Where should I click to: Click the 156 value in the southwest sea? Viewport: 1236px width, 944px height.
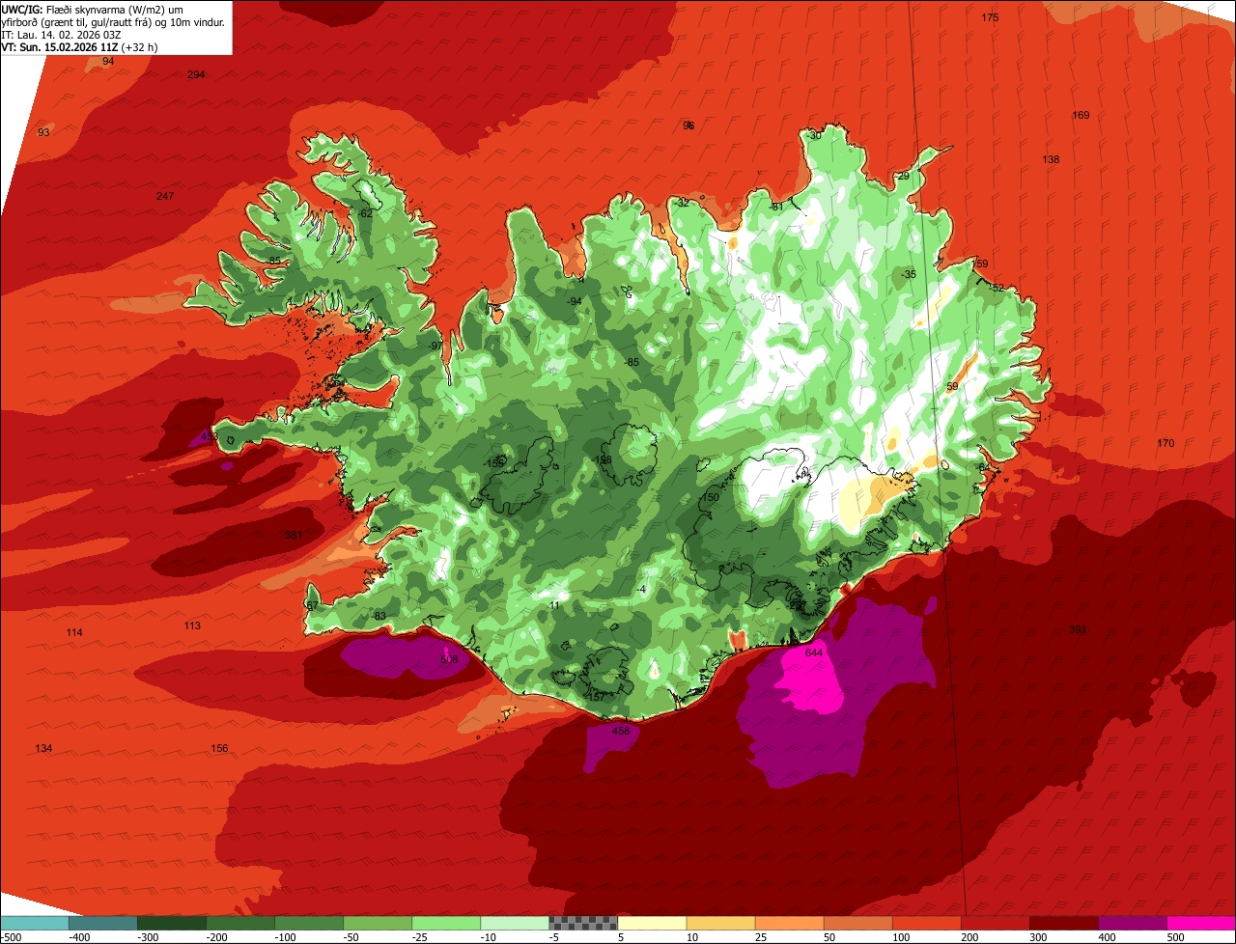point(219,749)
